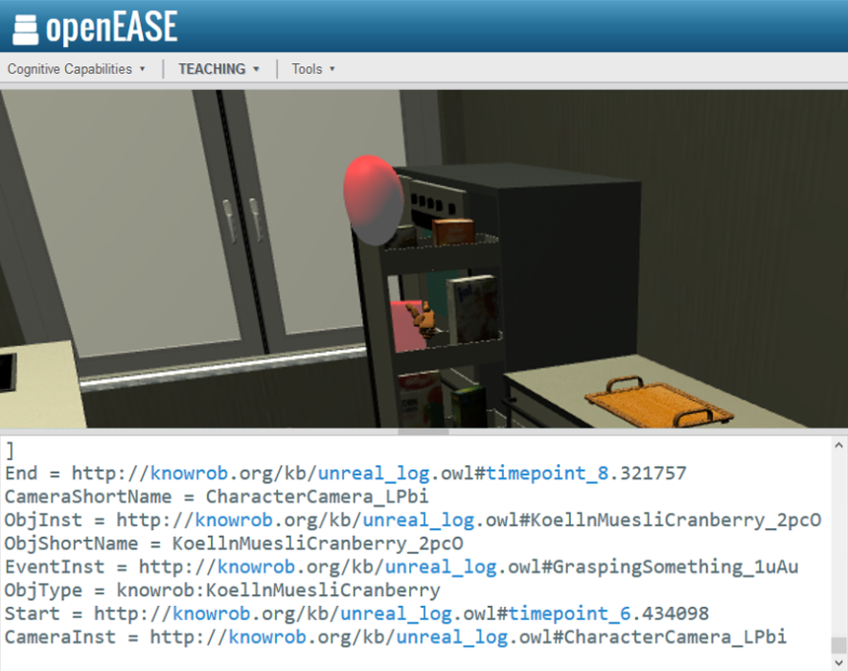Screen dimensions: 848x671
Task: Click the sink at the left edge
Action: point(6,371)
